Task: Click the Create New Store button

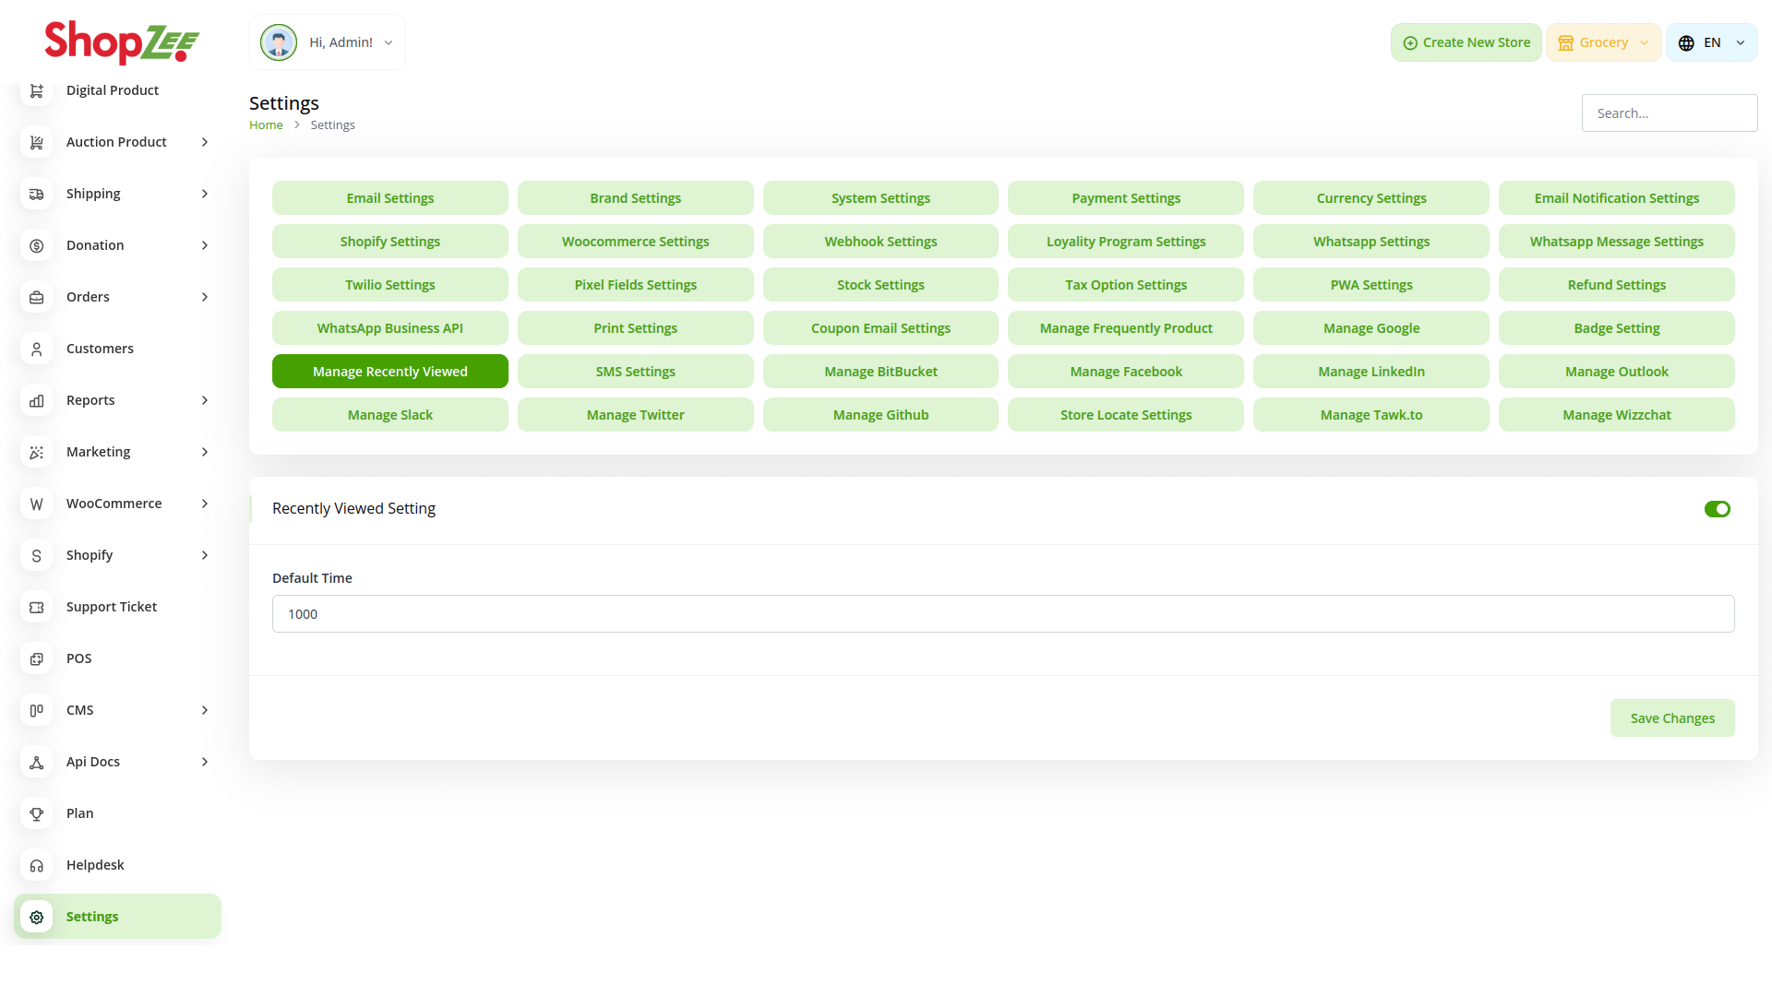Action: 1466,42
